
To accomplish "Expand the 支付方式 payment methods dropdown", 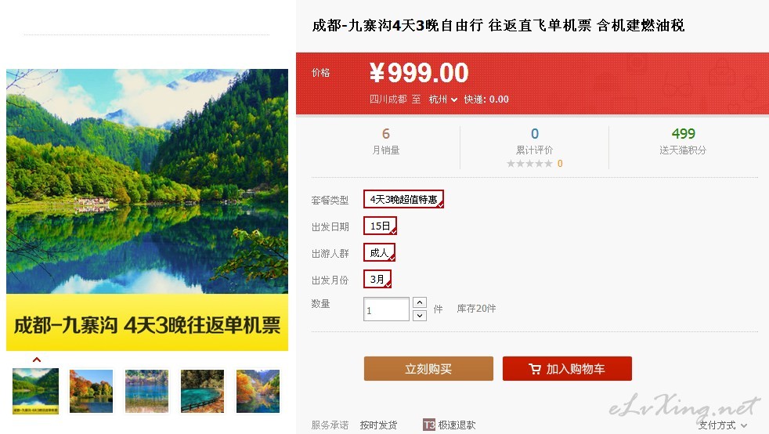I will click(x=723, y=425).
